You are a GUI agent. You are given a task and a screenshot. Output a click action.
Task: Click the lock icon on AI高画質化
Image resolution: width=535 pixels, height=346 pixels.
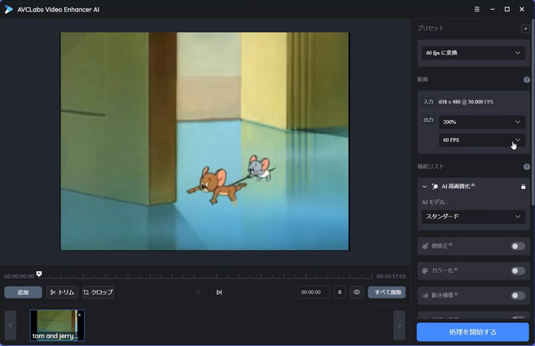tap(523, 187)
